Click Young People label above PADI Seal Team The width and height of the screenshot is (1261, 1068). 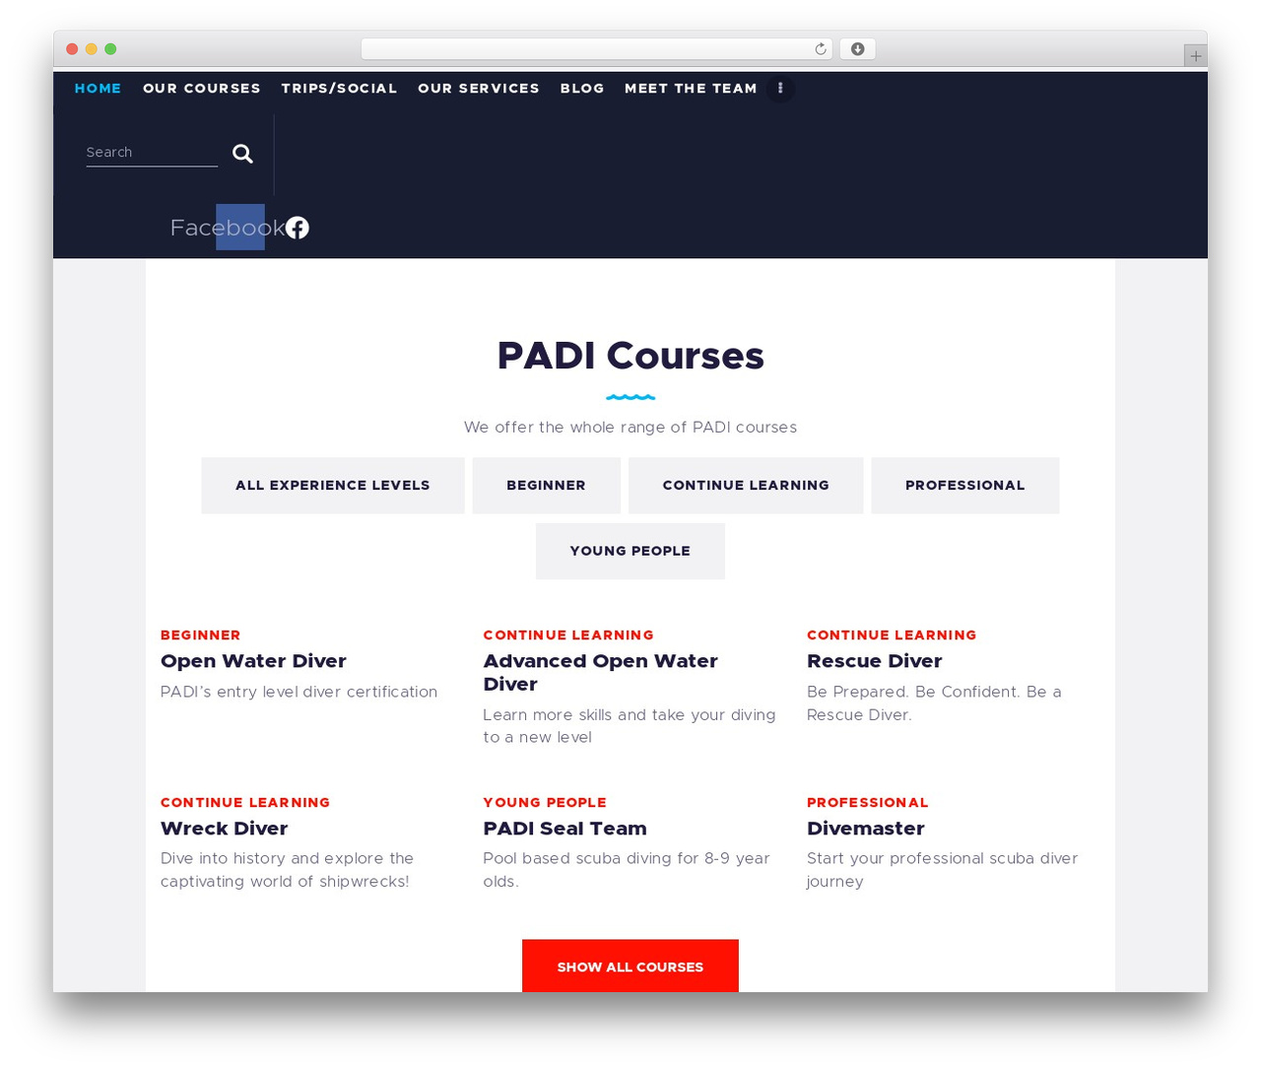coord(545,803)
